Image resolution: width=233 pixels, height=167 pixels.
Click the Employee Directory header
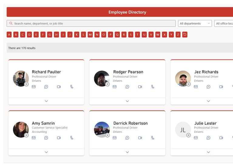coord(127,12)
